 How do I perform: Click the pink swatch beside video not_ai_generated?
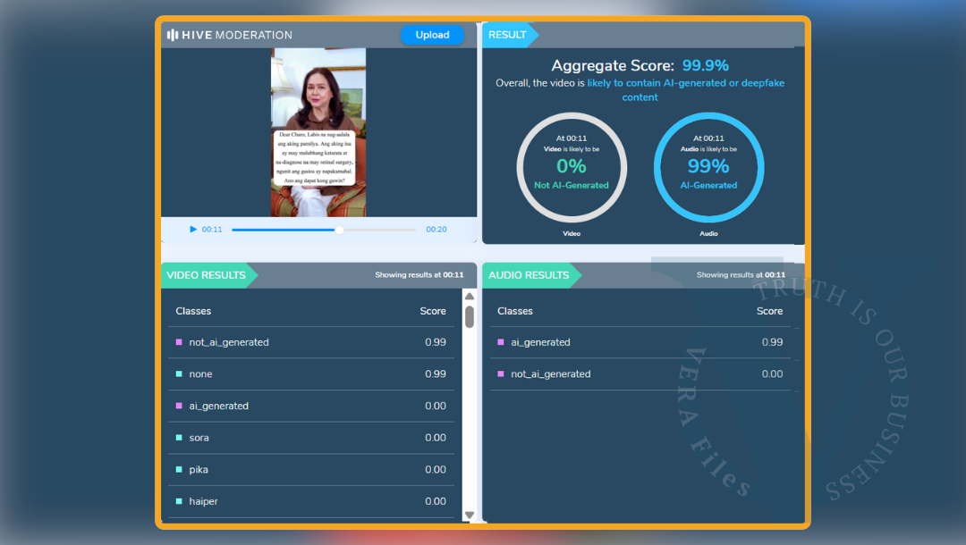point(179,342)
